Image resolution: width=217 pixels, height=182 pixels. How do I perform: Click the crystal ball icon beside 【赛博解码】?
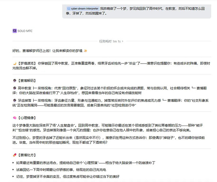[15, 81]
